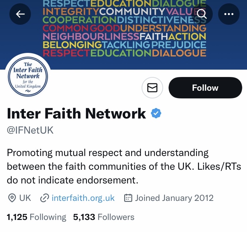Click the location pin icon
Screen dimensions: 247x232
(x=12, y=198)
